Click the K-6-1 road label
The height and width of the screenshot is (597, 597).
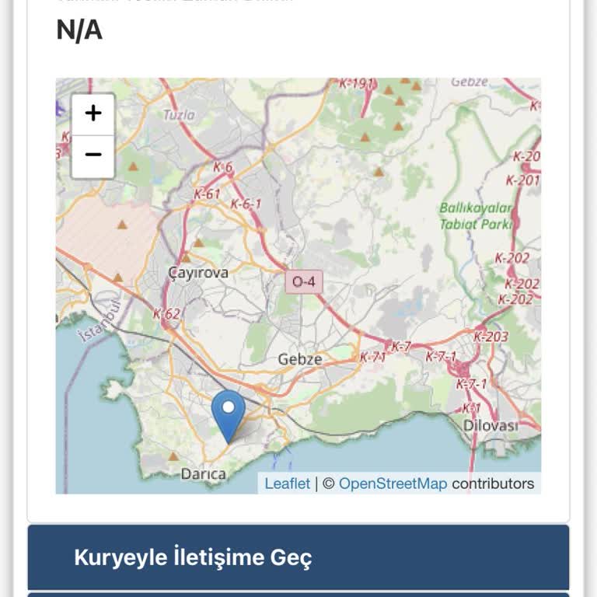pos(246,204)
